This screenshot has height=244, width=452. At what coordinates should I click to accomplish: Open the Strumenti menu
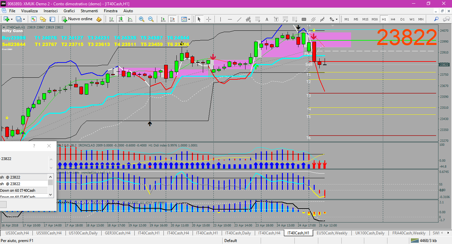pos(89,11)
